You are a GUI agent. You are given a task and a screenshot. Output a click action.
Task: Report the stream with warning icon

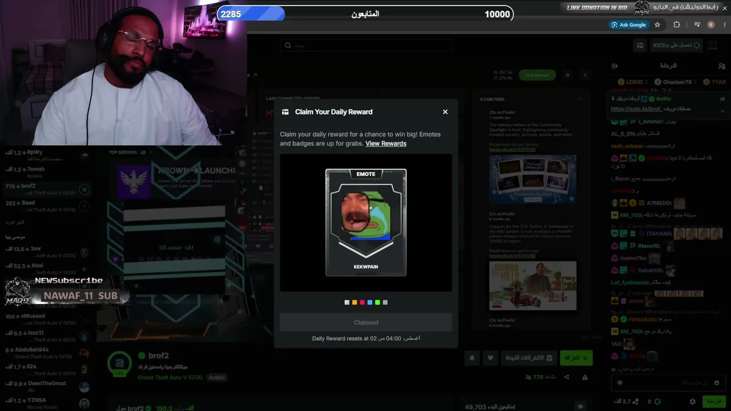(x=585, y=377)
